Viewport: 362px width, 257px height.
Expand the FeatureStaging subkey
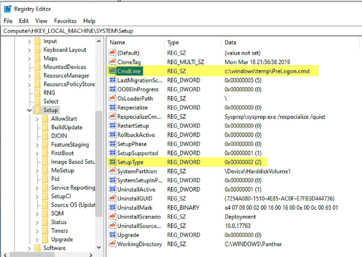pos(37,145)
